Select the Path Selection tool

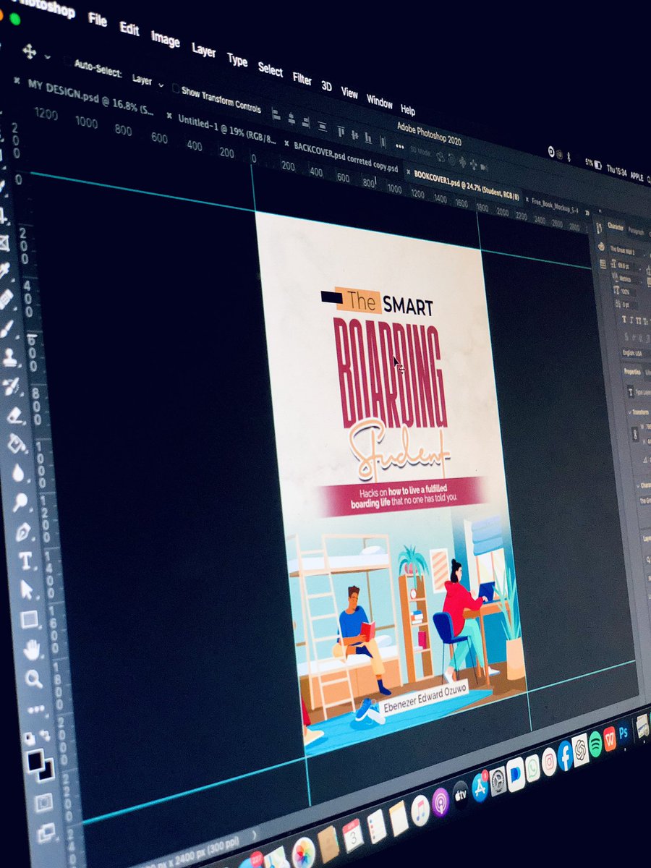point(27,590)
